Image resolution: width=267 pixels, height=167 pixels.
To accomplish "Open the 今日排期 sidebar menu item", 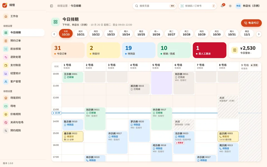I will point(23,33).
